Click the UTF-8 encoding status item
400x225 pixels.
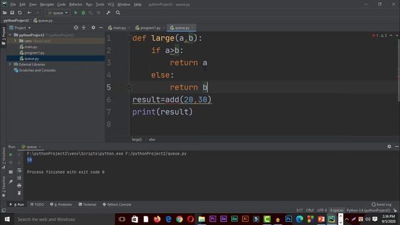point(322,210)
